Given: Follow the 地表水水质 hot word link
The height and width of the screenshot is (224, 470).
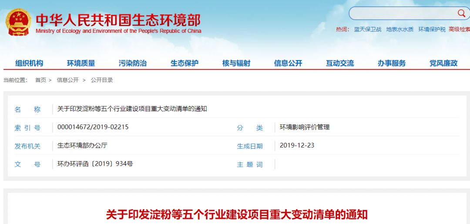Looking at the screenshot, I should [400, 30].
